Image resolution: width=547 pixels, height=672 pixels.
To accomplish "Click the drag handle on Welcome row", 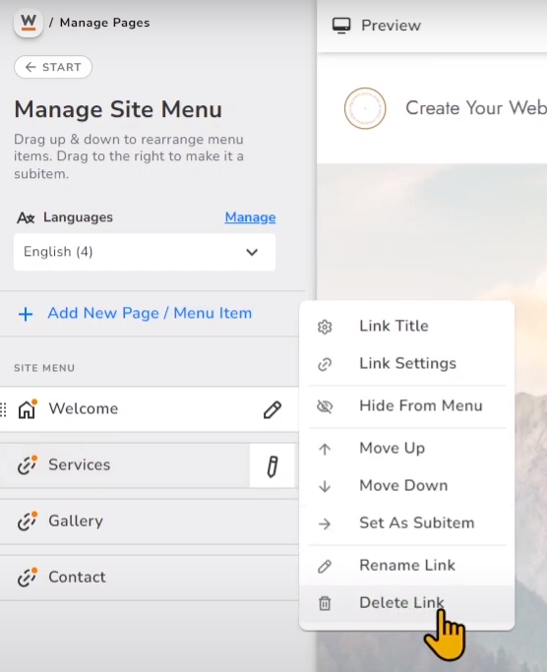I will tap(3, 409).
